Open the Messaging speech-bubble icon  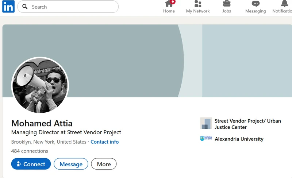click(255, 4)
